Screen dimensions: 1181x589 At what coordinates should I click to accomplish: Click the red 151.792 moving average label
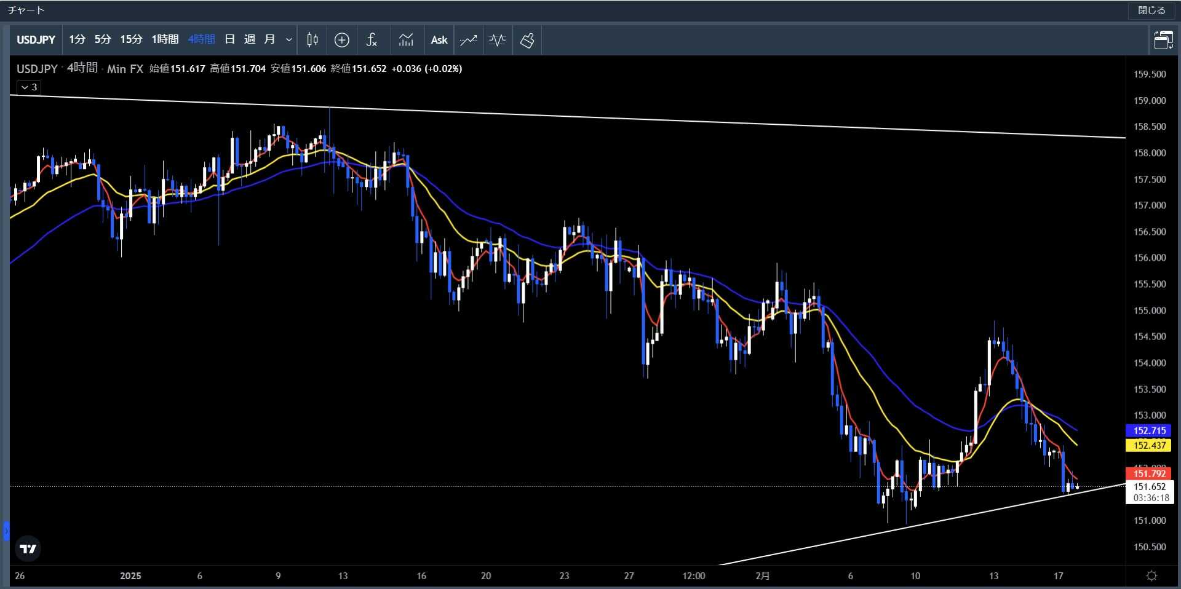(1150, 473)
